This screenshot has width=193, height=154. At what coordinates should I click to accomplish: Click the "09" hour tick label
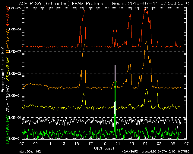coord(36,143)
